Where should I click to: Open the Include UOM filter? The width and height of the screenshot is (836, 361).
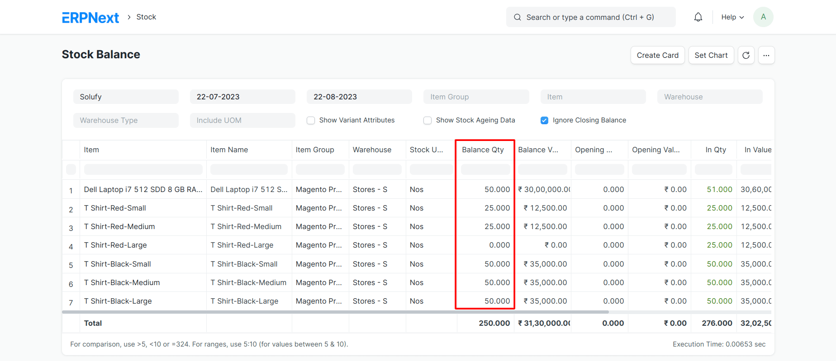click(242, 120)
